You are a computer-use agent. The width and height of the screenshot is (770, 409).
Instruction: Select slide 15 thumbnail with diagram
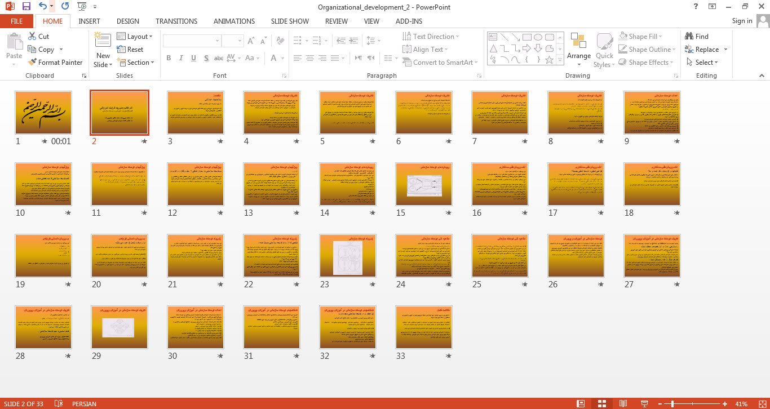point(424,184)
